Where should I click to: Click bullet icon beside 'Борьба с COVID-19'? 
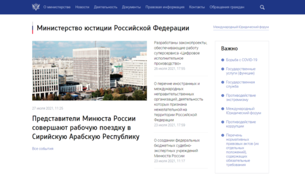point(223,60)
